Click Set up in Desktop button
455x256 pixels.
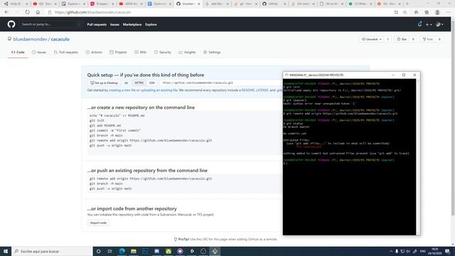tap(104, 83)
